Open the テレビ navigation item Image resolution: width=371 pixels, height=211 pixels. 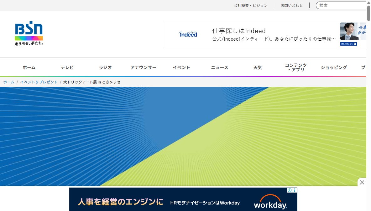[67, 68]
